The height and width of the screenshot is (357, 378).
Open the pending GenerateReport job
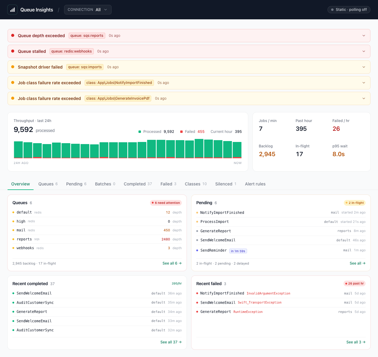281,231
